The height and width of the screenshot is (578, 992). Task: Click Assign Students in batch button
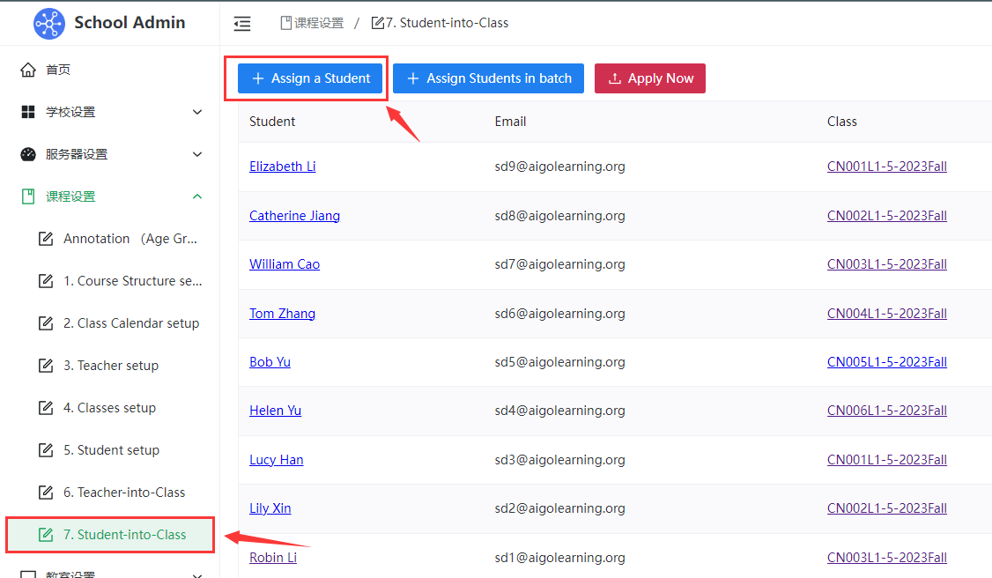coord(489,78)
